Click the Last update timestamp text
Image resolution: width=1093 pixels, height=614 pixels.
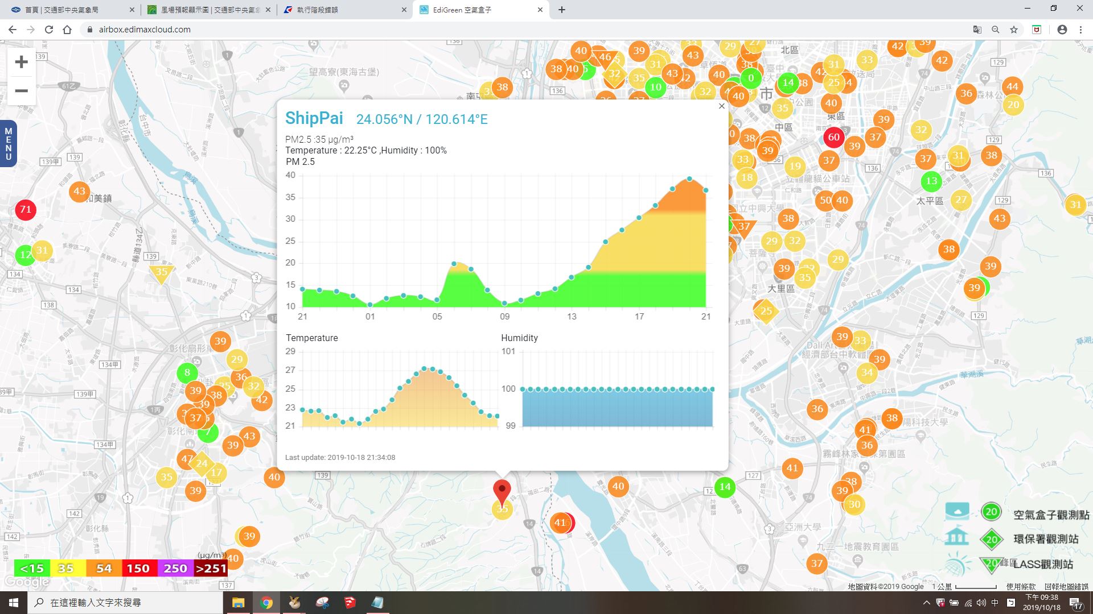pos(340,457)
